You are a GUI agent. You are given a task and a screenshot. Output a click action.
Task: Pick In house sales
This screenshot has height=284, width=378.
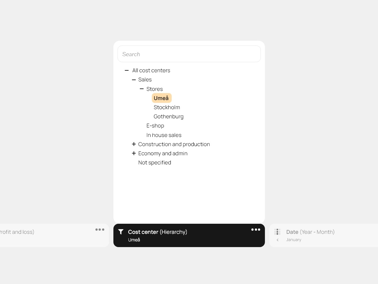164,135
